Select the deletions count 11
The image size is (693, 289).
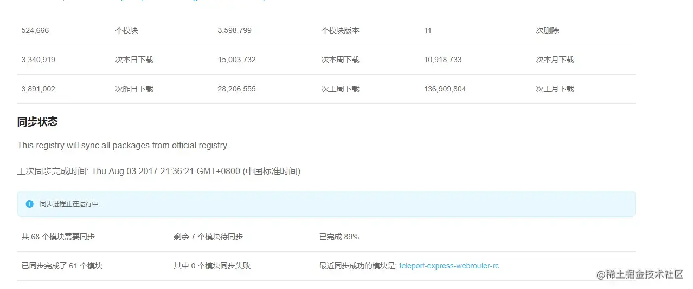[428, 30]
